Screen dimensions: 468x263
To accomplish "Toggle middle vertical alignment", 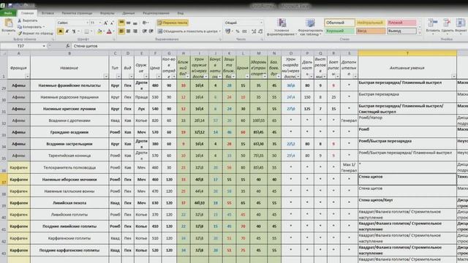I will point(129,23).
